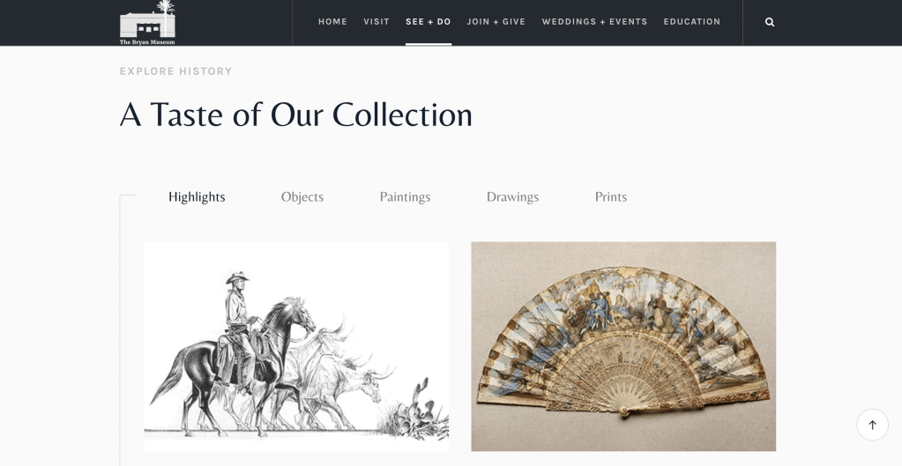
Task: Switch to the Objects tab
Action: [302, 197]
